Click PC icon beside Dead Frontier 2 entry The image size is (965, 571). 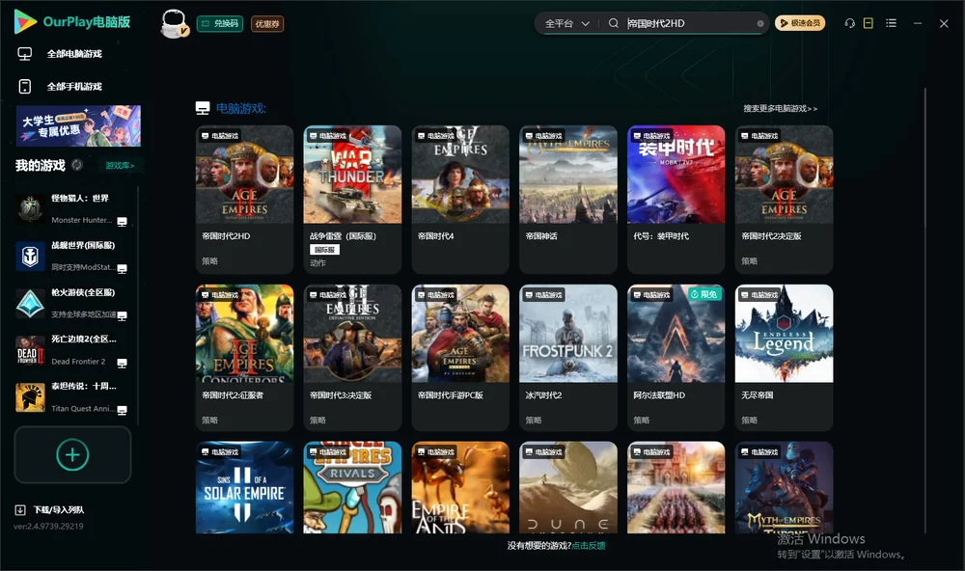[x=122, y=363]
